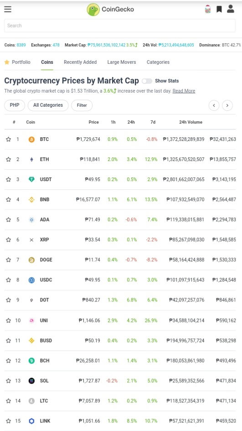242x431 pixels.
Task: Go to next page with right arrow
Action: [x=227, y=105]
